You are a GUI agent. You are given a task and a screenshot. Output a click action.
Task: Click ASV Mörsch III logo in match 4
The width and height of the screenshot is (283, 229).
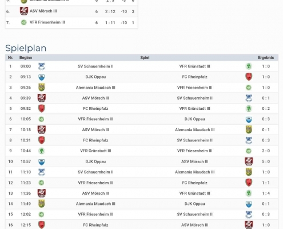coord(42,98)
